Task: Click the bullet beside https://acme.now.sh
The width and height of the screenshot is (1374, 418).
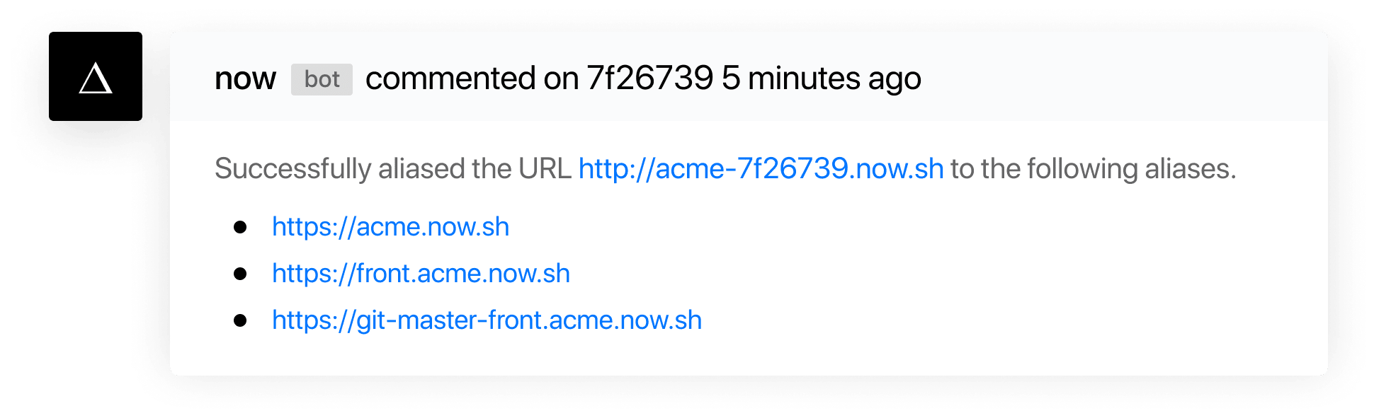Action: pos(240,227)
